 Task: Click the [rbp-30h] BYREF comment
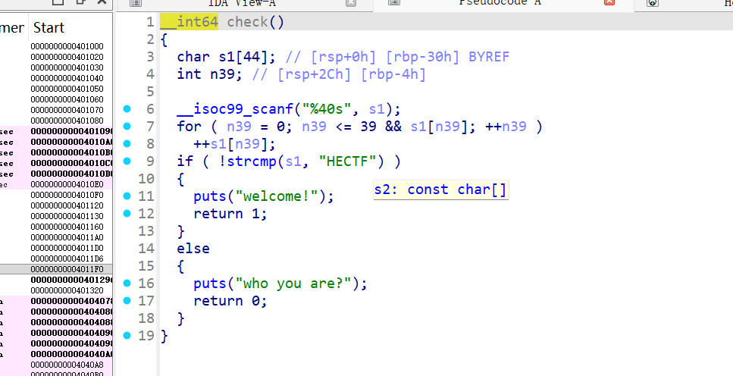pos(447,57)
